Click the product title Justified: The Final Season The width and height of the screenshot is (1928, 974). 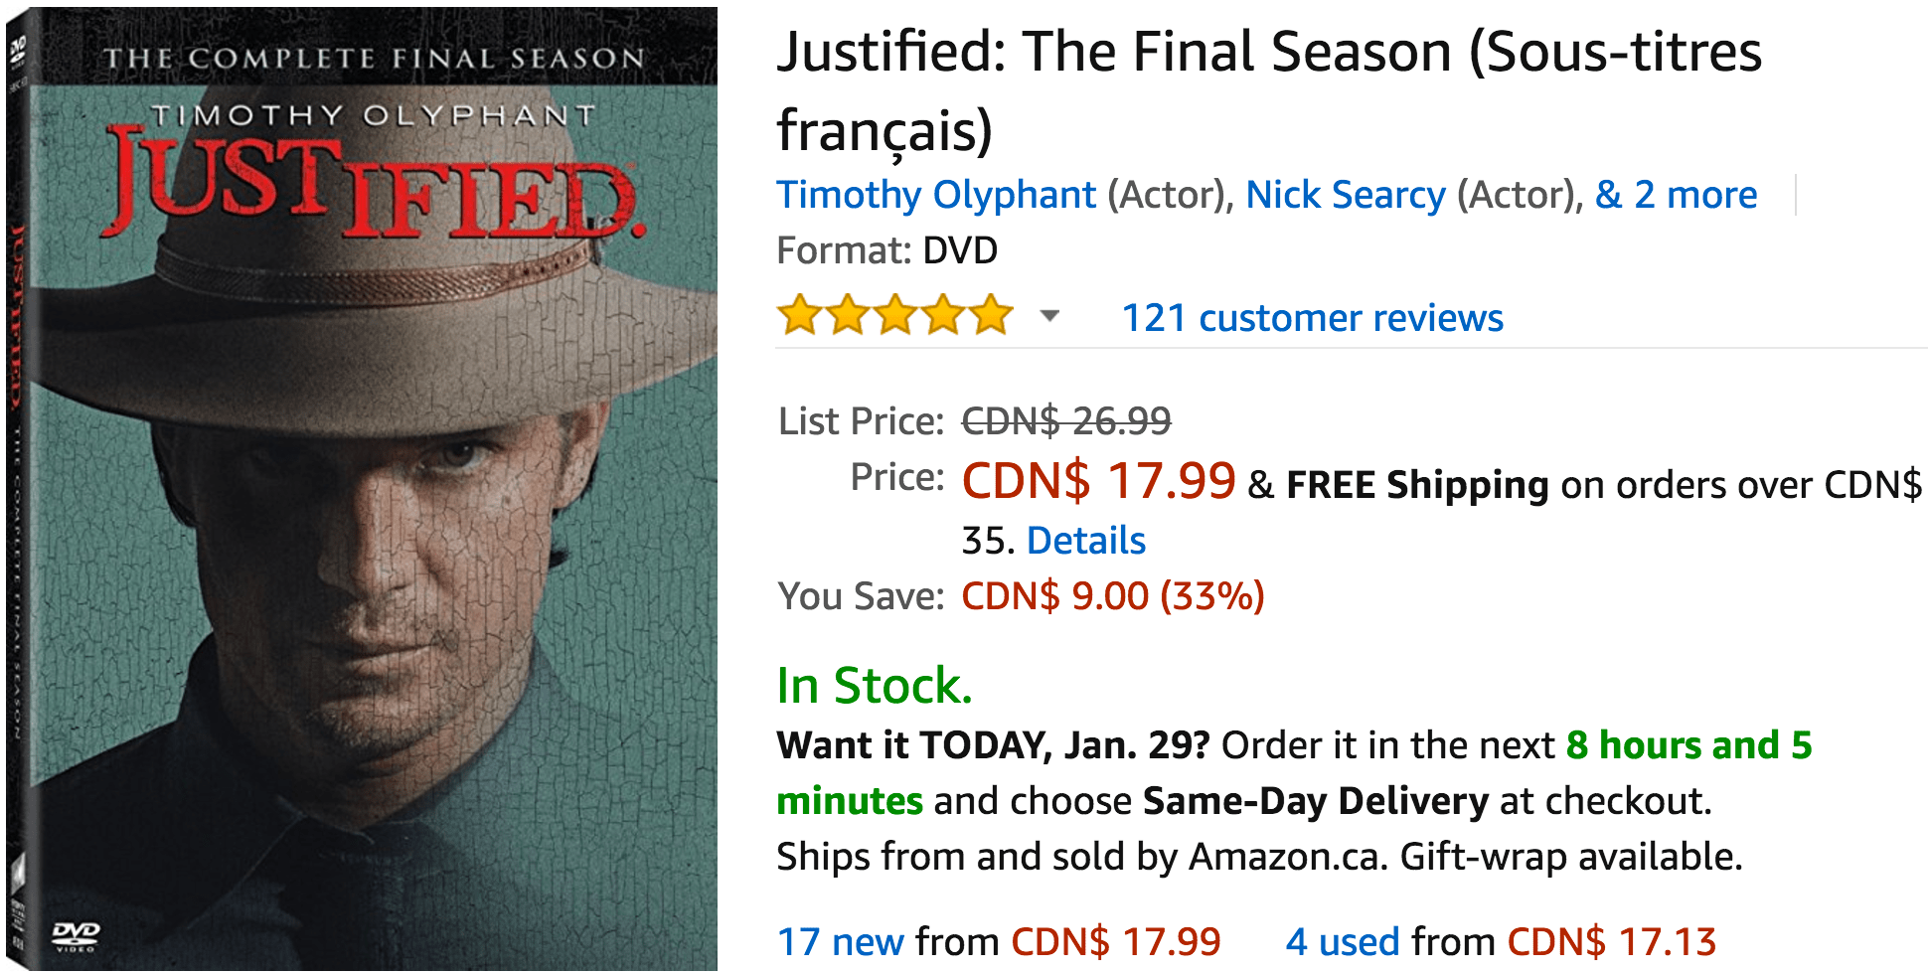pos(1269,90)
